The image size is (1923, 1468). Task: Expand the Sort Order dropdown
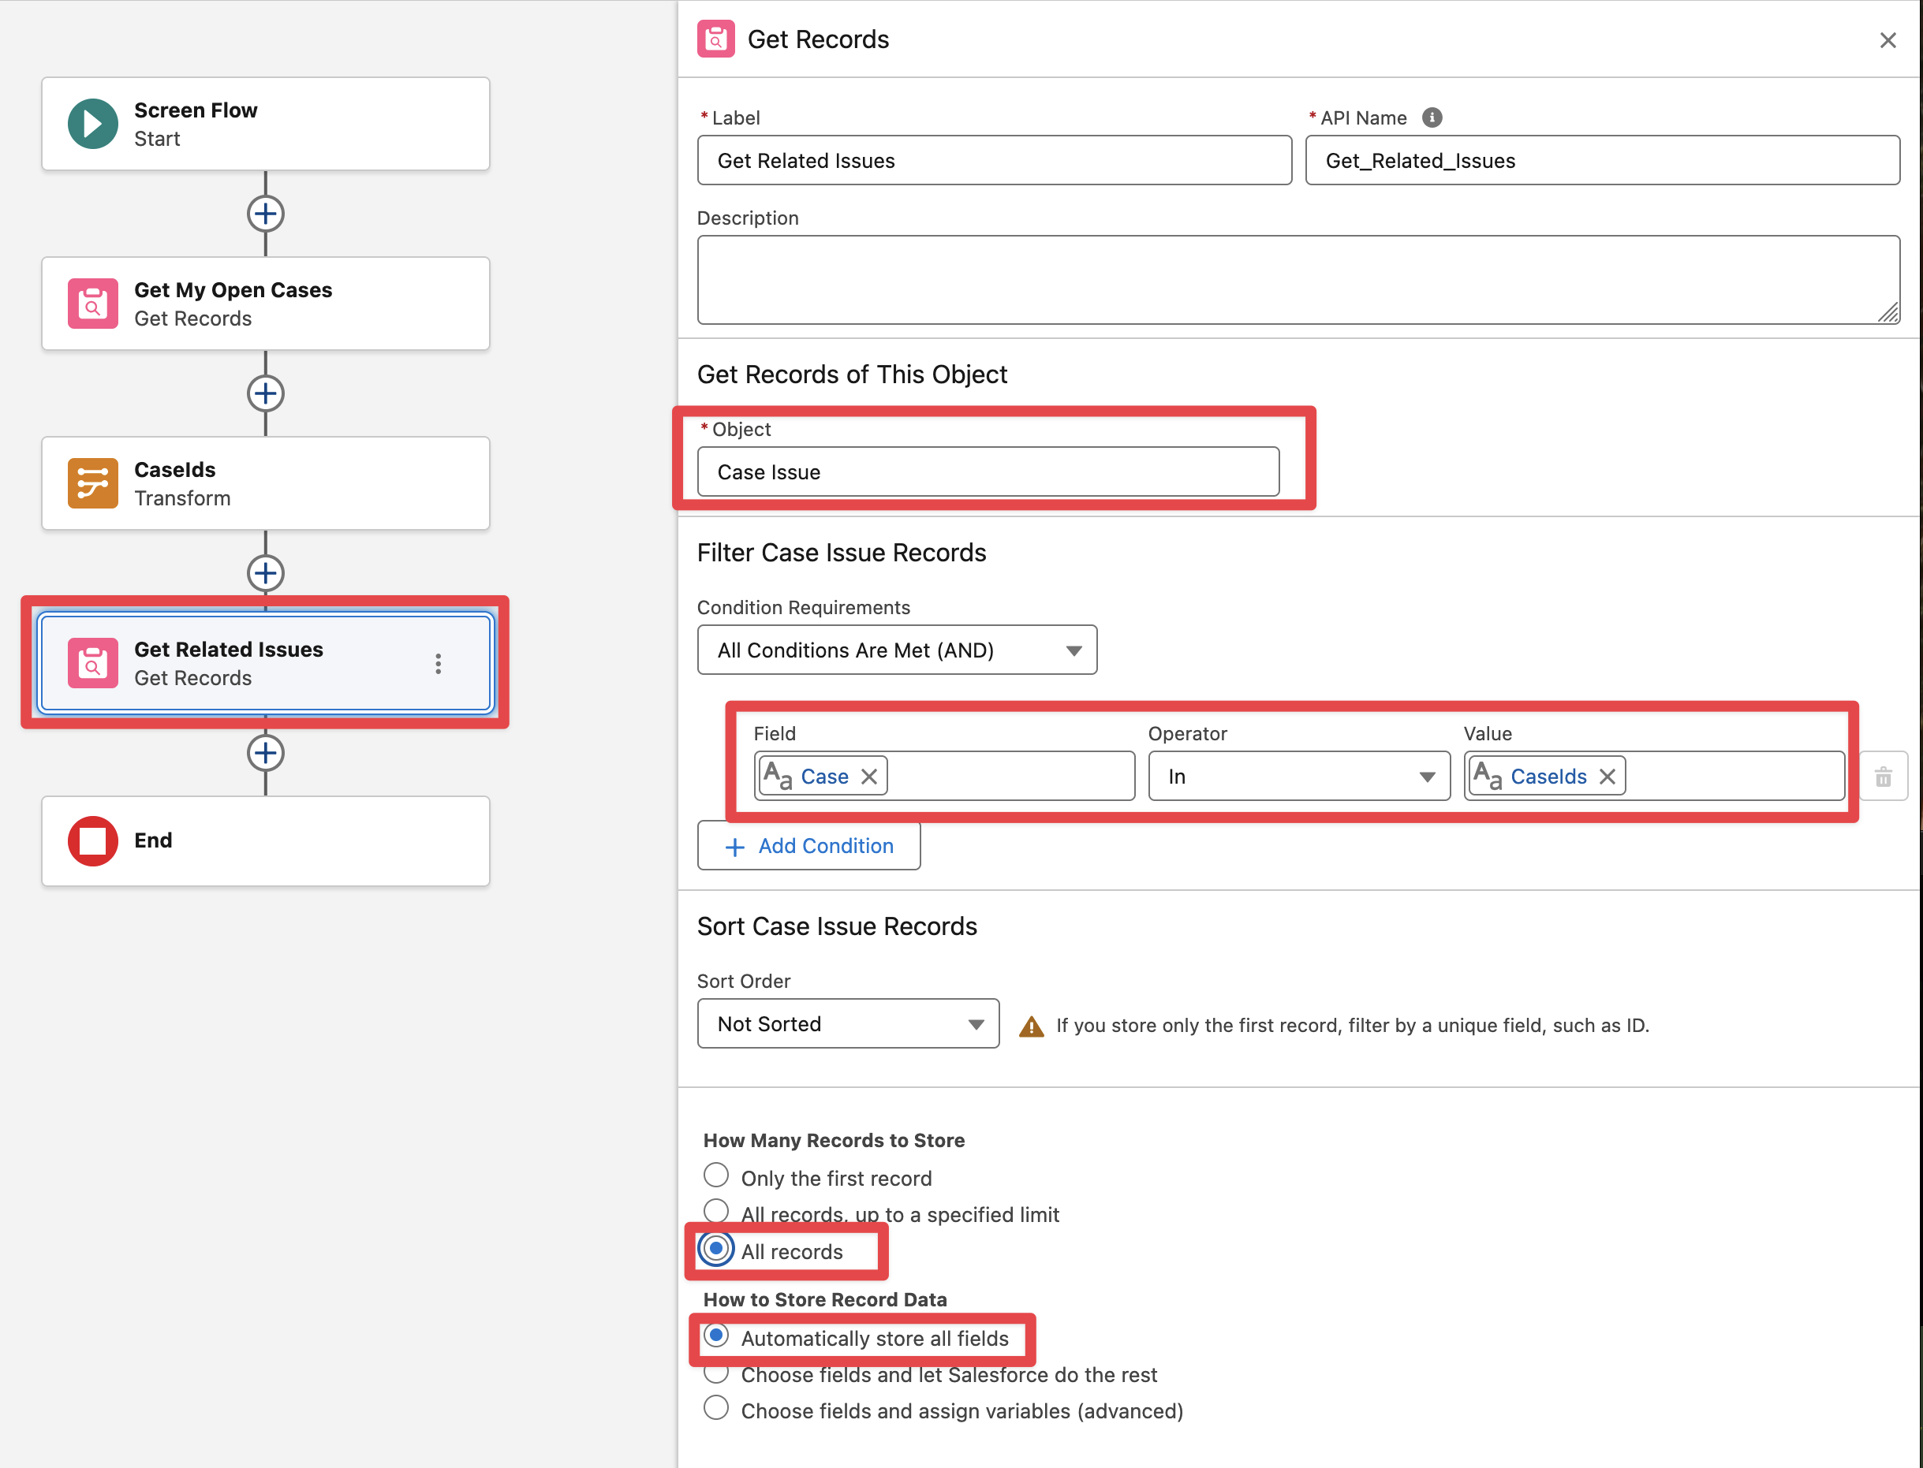click(848, 1024)
